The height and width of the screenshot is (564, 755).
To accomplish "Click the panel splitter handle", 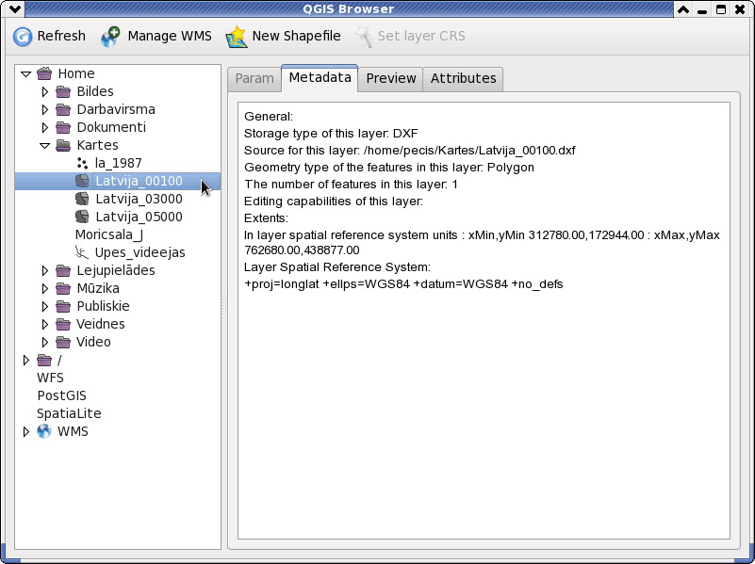I will pyautogui.click(x=224, y=307).
